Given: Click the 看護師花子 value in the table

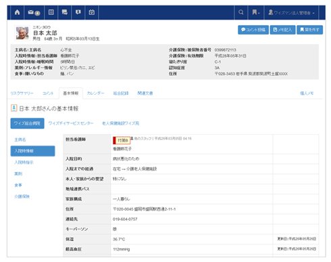Looking at the screenshot, I should 122,149.
